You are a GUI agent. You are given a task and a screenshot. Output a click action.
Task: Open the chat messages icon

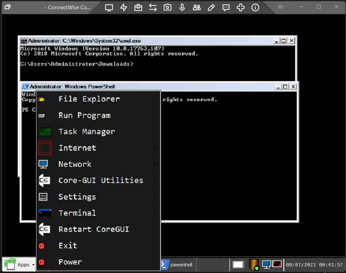tap(226, 7)
